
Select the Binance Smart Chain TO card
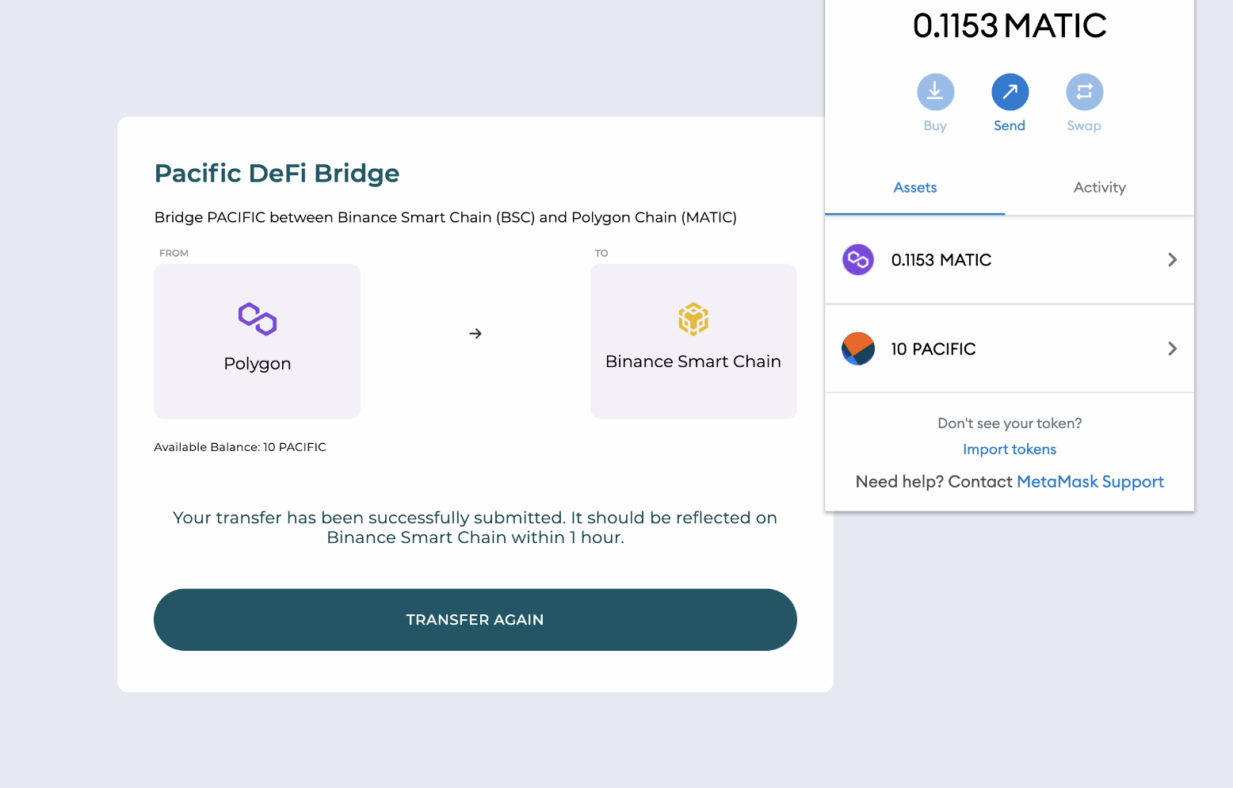tap(693, 341)
